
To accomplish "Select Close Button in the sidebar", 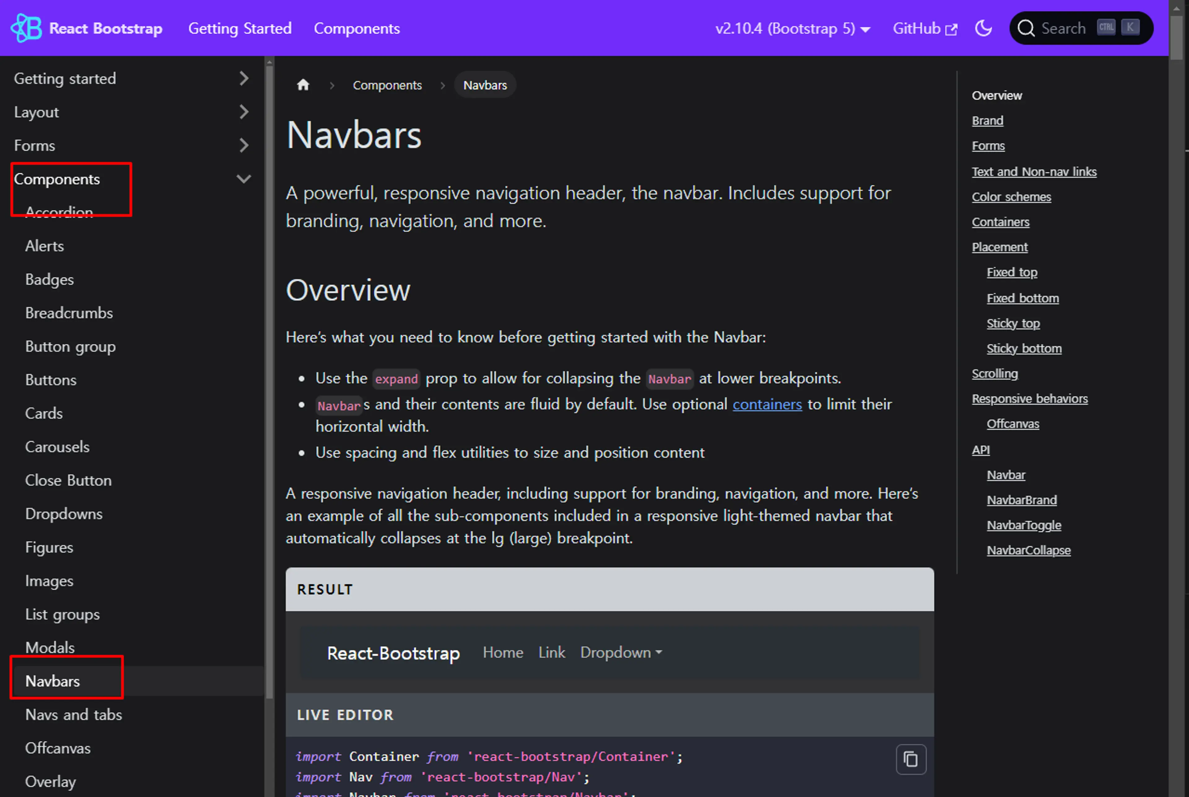I will [x=68, y=480].
